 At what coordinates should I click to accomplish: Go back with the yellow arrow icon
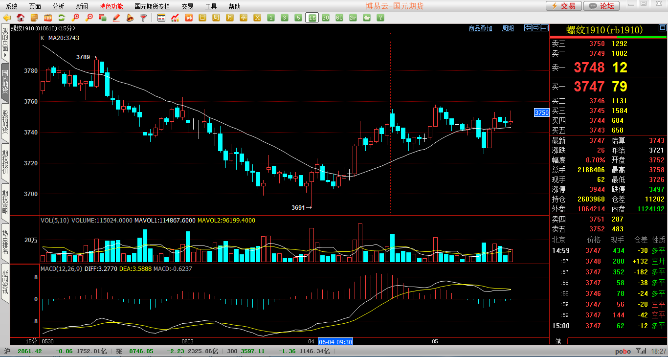click(7, 18)
